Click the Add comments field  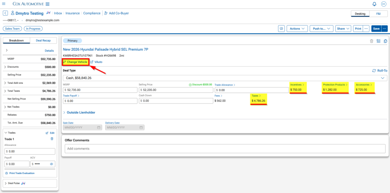tap(225, 149)
